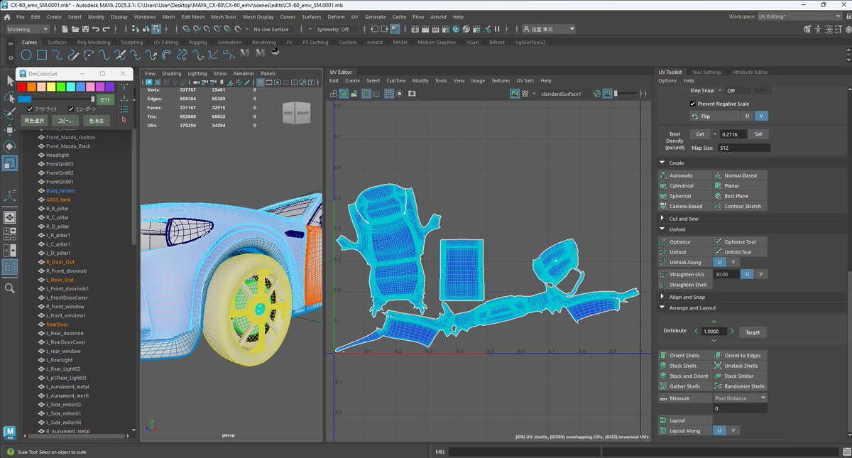
Task: Click the Gather Shells icon
Action: click(664, 386)
